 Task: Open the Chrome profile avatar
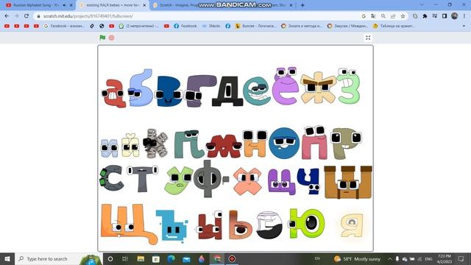tap(455, 16)
